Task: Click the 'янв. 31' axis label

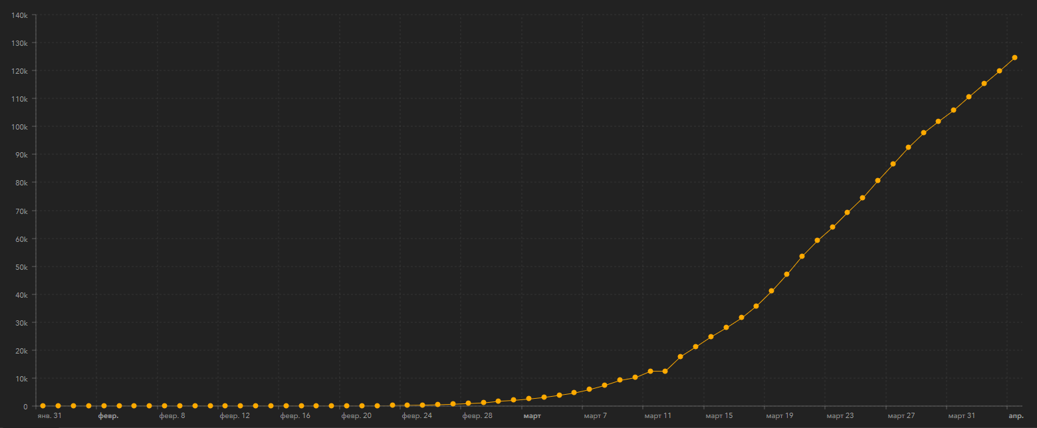Action: click(x=50, y=416)
